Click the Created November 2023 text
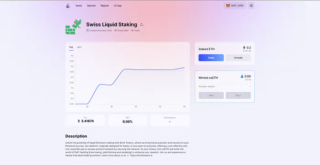This screenshot has height=165, width=320. click(x=101, y=30)
